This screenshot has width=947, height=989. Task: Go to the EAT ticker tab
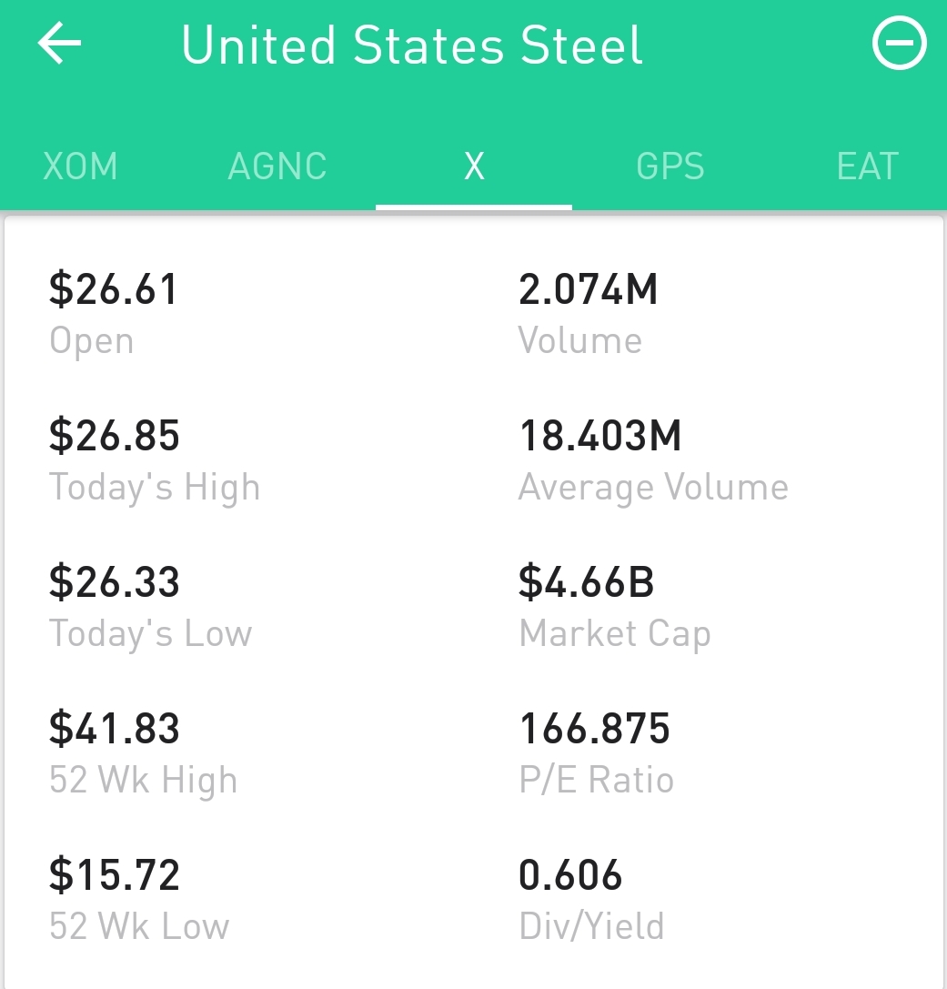tap(868, 167)
